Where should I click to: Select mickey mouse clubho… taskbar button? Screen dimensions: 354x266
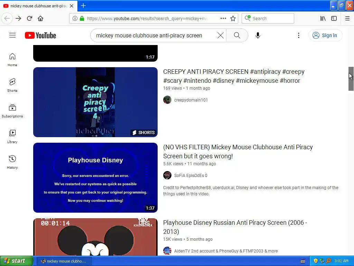(64, 261)
